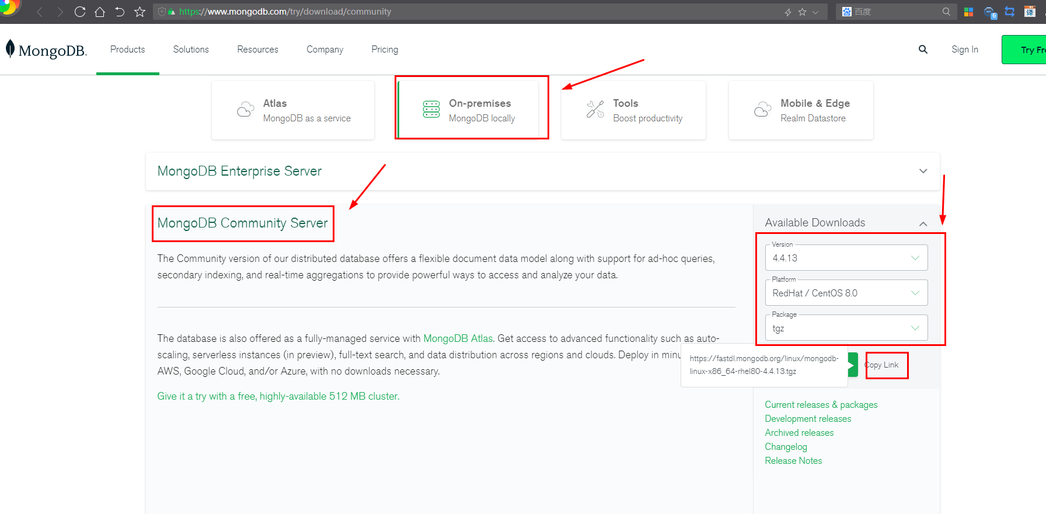Click the green Try Free button

tap(1024, 50)
